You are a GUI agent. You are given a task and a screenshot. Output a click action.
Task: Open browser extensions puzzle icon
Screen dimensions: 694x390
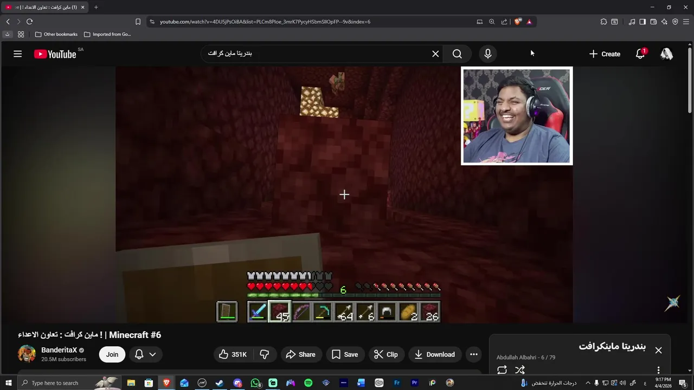tap(603, 22)
